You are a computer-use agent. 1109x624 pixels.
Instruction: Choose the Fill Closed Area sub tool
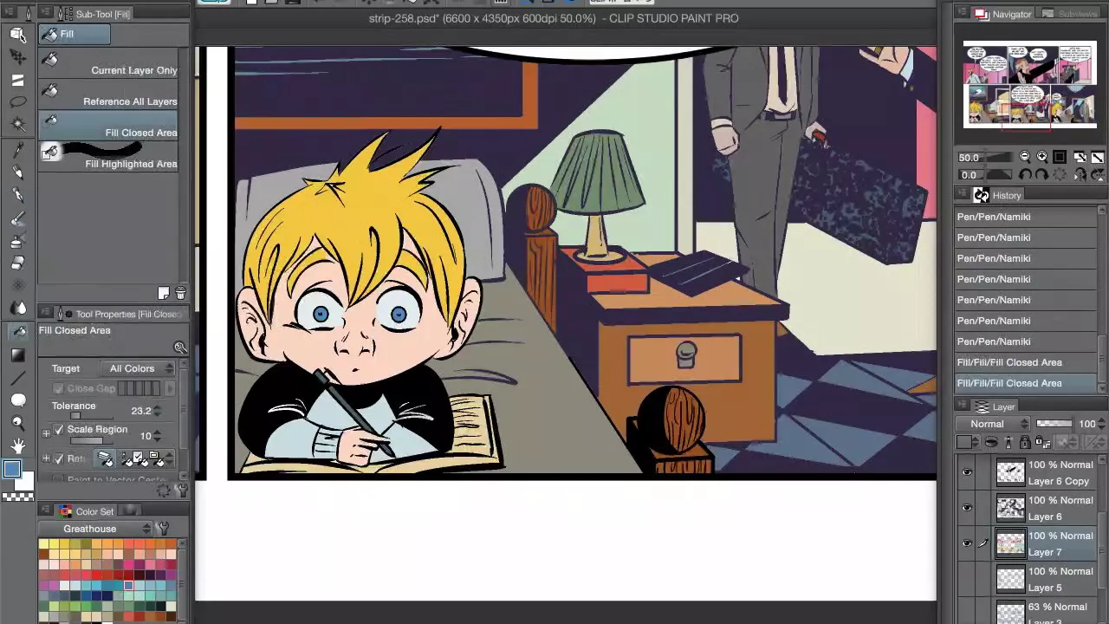pyautogui.click(x=108, y=125)
